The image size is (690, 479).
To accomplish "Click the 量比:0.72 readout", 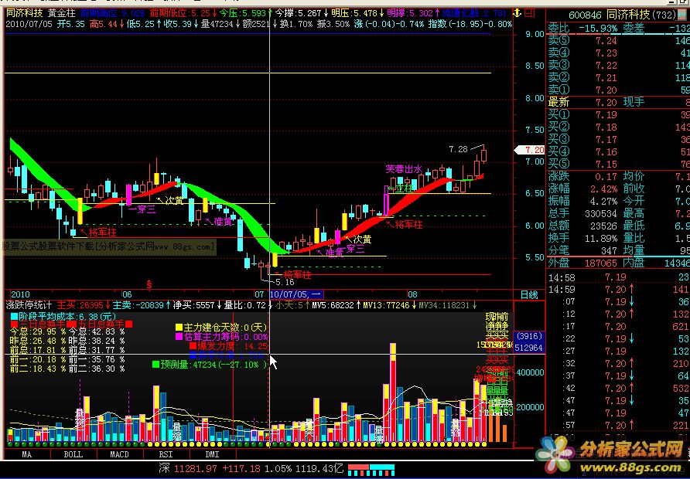I will tap(244, 305).
